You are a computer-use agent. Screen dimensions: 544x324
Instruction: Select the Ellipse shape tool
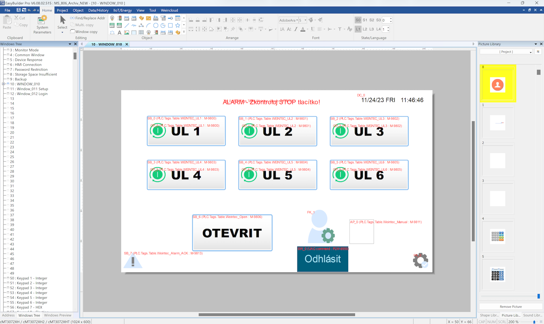tap(156, 25)
